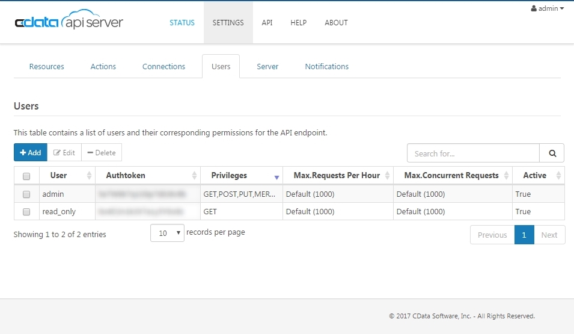
Task: Go to the STATUS menu
Action: (x=182, y=23)
